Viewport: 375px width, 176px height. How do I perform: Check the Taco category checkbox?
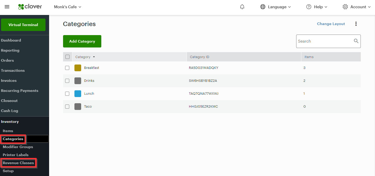(67, 107)
